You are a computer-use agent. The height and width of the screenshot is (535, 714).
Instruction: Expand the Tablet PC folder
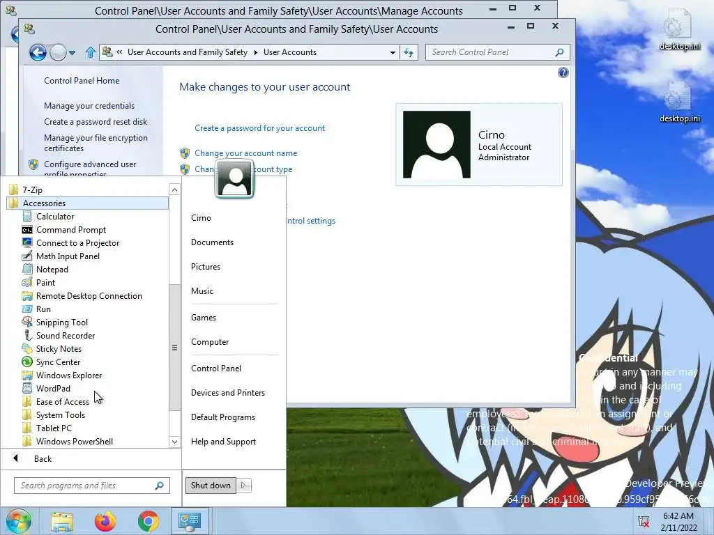tap(54, 428)
